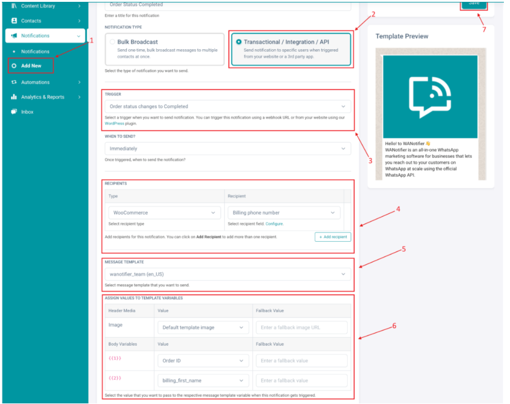Screen dimensions: 510x404
Task: Open the wanotifier_team message template dropdown
Action: click(228, 274)
